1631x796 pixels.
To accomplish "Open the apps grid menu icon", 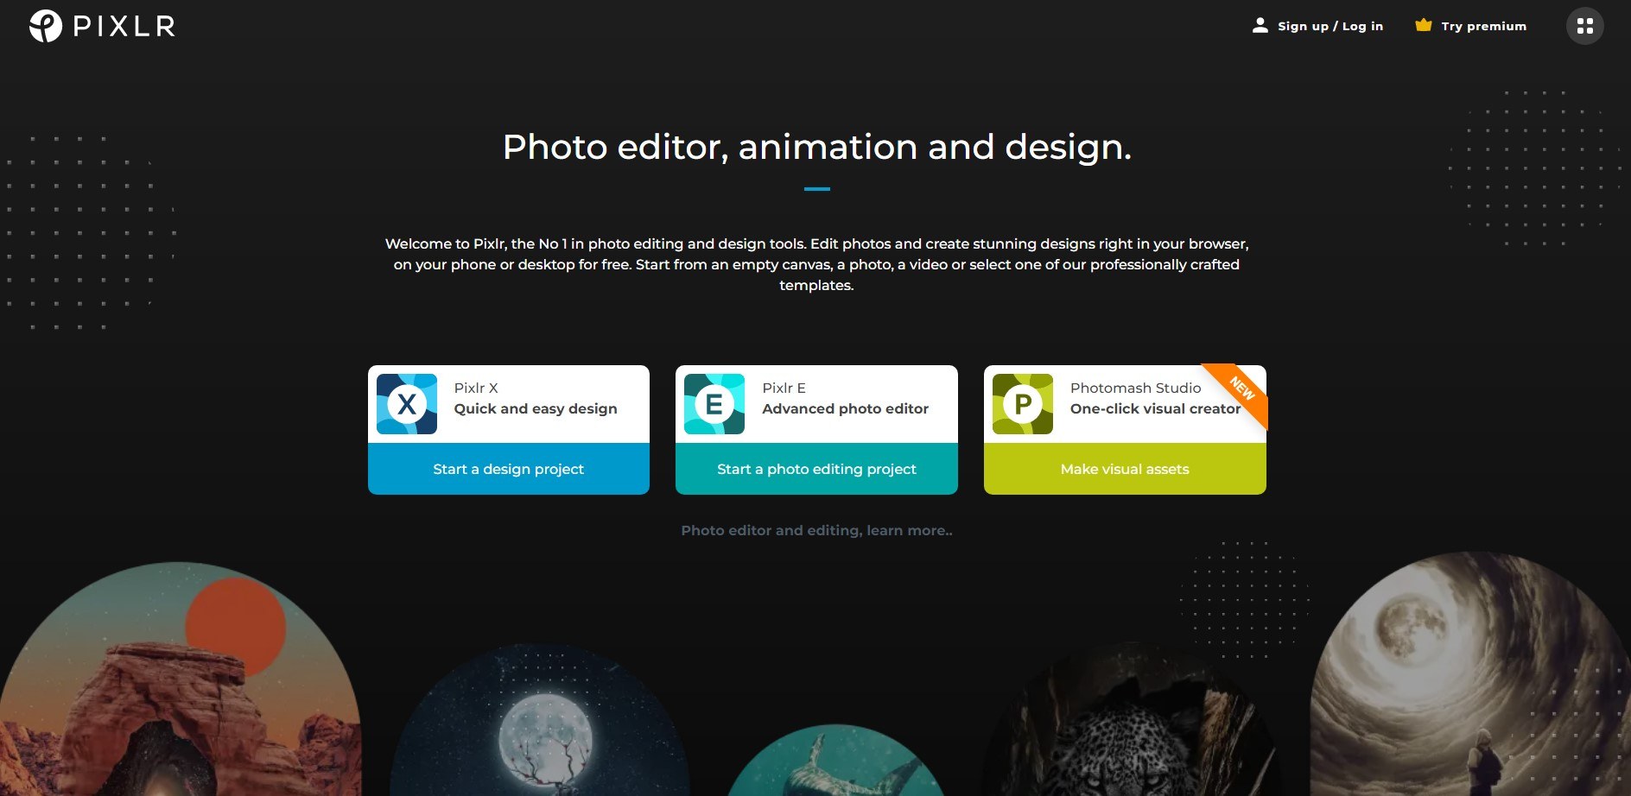I will 1584,26.
